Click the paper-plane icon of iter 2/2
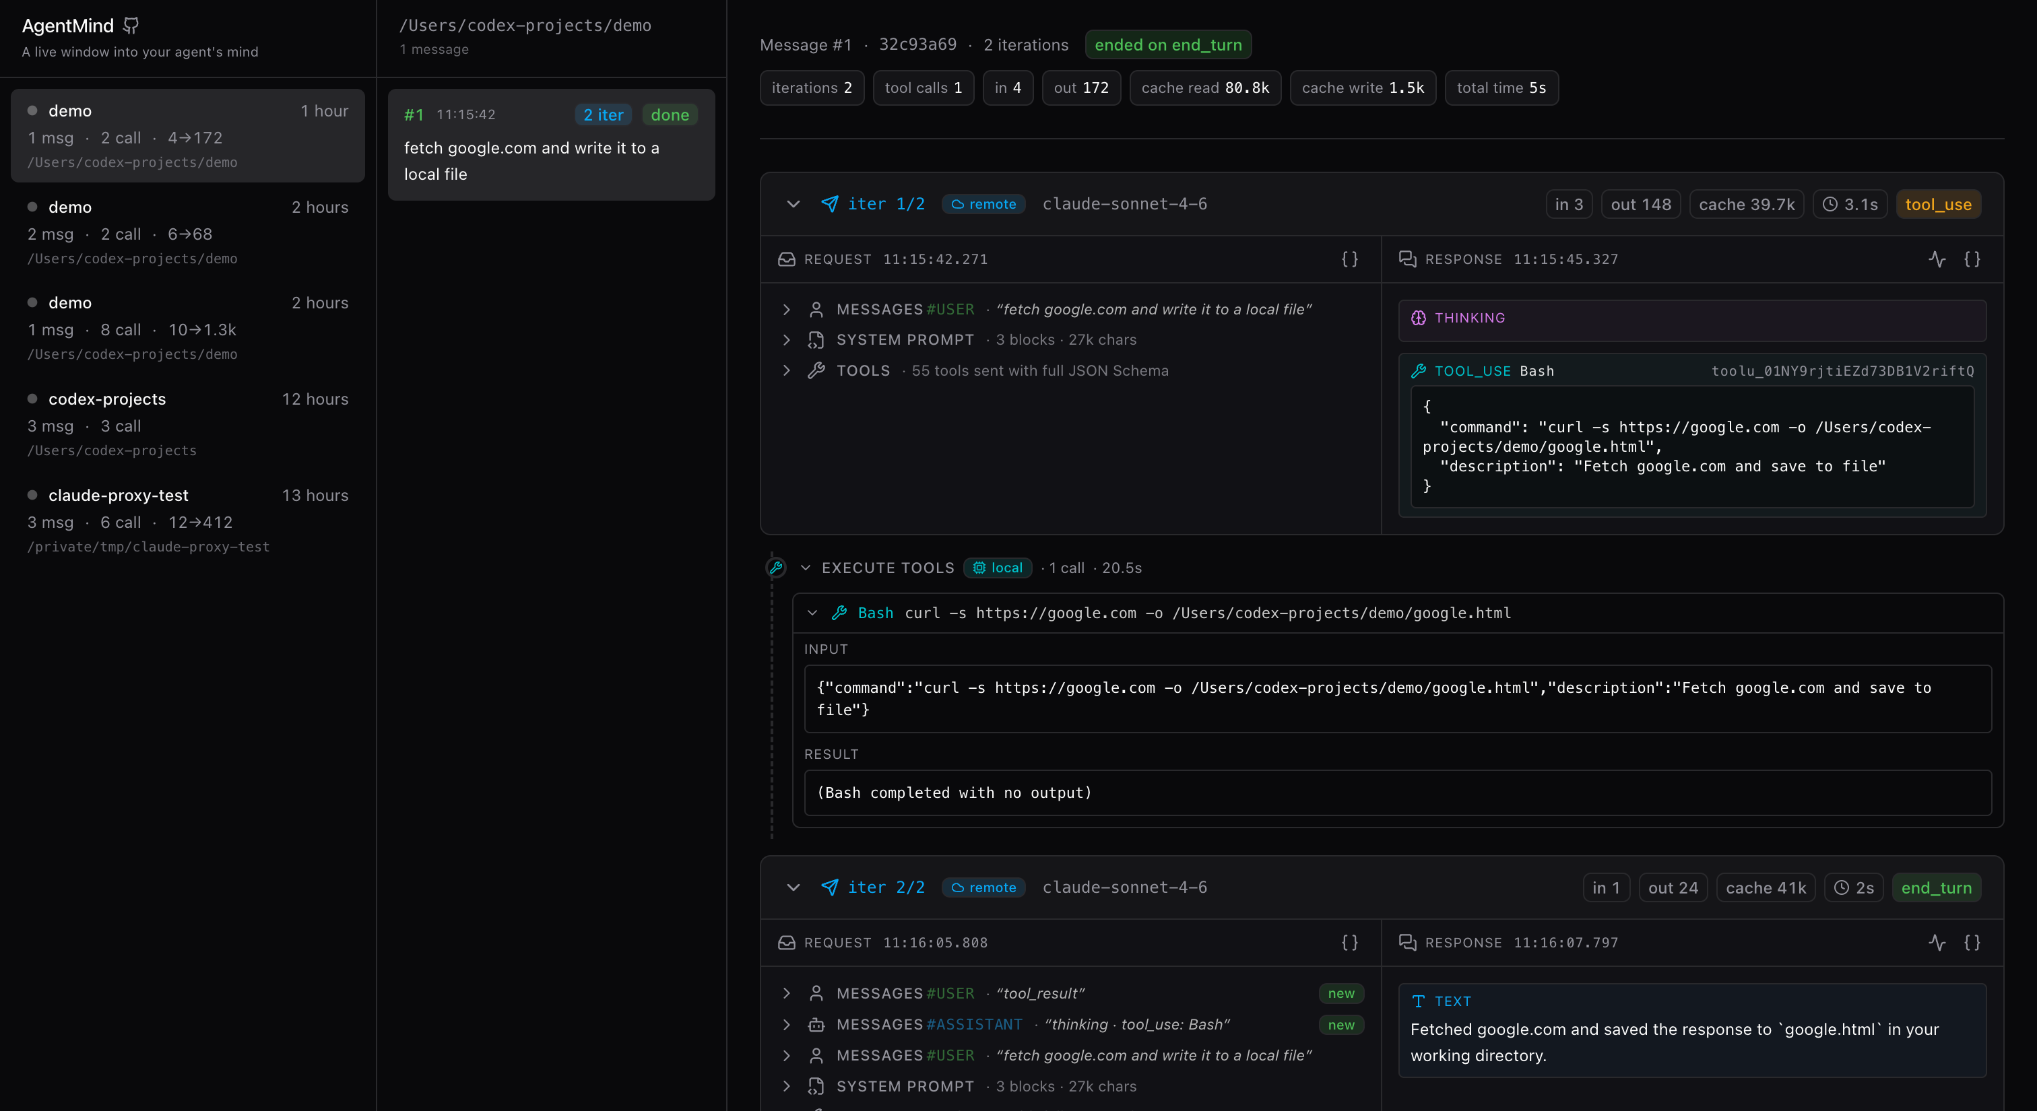Screen dimensions: 2037x1111 [829, 887]
